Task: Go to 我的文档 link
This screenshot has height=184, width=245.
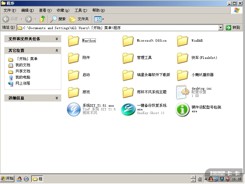Action: click(19, 65)
